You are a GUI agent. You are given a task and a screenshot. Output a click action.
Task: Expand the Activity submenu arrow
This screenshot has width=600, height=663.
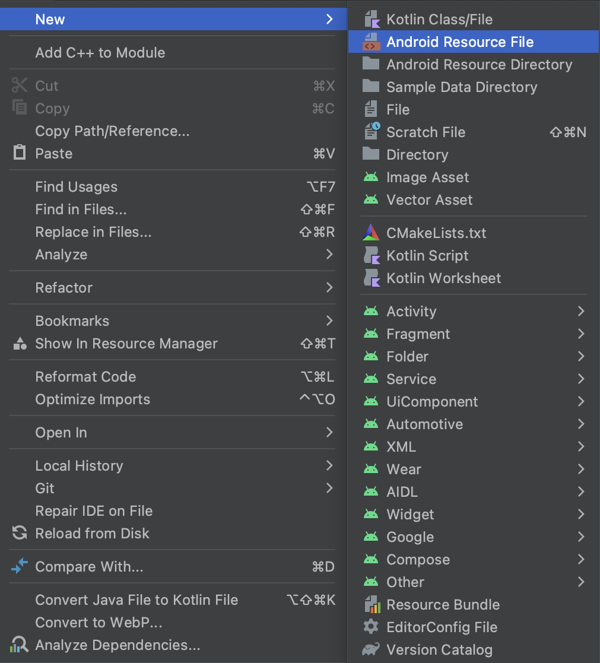pos(581,311)
